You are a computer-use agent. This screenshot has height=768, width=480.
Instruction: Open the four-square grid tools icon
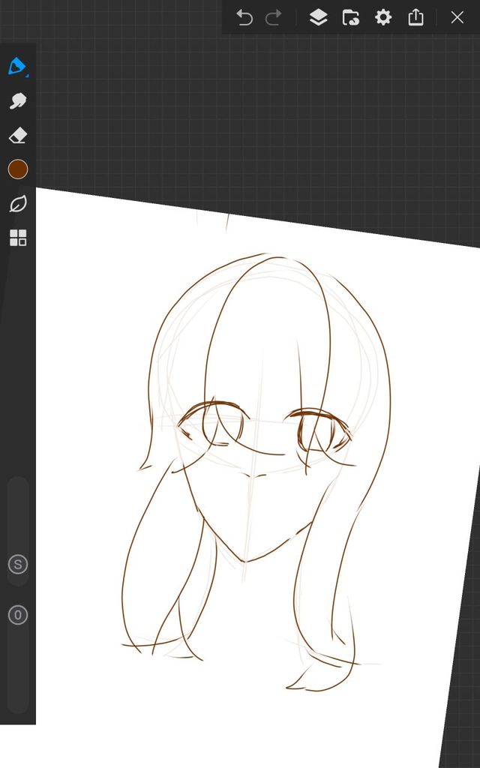coord(17,238)
